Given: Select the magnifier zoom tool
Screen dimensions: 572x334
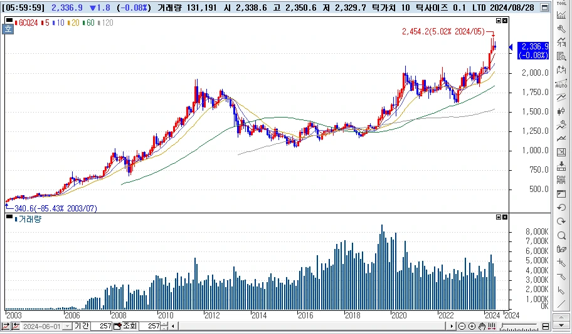Looking at the screenshot, I should pyautogui.click(x=561, y=235).
